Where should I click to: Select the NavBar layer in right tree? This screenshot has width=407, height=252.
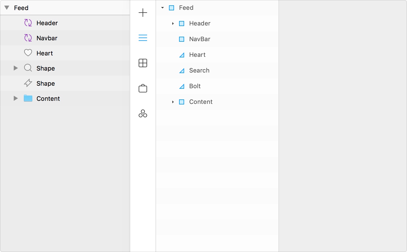pyautogui.click(x=200, y=39)
